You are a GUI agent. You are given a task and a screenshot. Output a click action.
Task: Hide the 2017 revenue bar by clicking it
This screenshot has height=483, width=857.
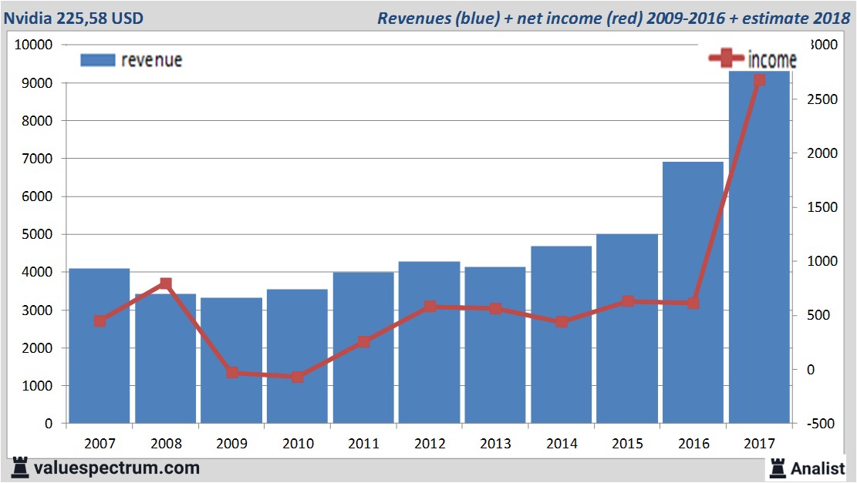point(760,247)
